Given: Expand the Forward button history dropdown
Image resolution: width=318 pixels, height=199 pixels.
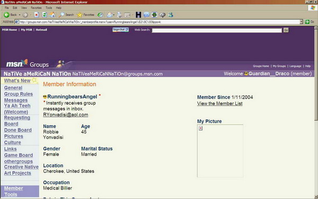Looking at the screenshot, I should [x=31, y=15].
